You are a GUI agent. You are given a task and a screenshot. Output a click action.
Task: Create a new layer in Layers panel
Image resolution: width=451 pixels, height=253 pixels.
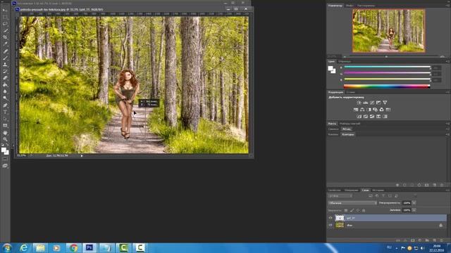click(x=434, y=240)
